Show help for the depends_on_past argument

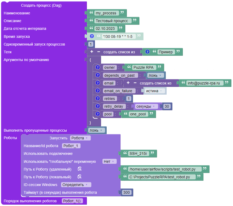(x=98, y=75)
